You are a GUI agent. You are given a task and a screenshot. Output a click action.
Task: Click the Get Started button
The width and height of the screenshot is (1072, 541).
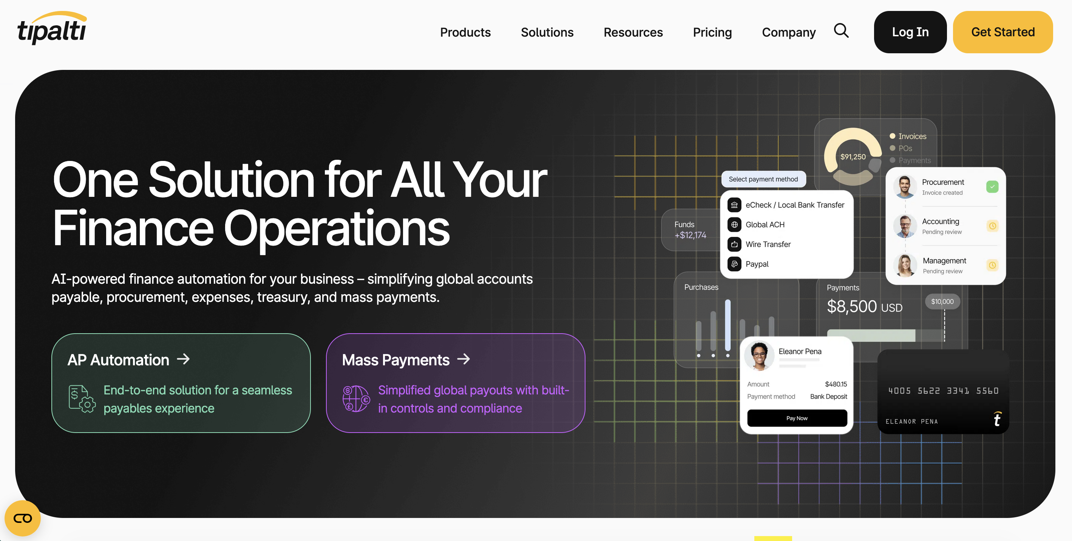1002,32
